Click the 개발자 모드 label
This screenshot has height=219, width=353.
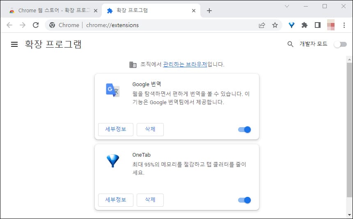[313, 44]
